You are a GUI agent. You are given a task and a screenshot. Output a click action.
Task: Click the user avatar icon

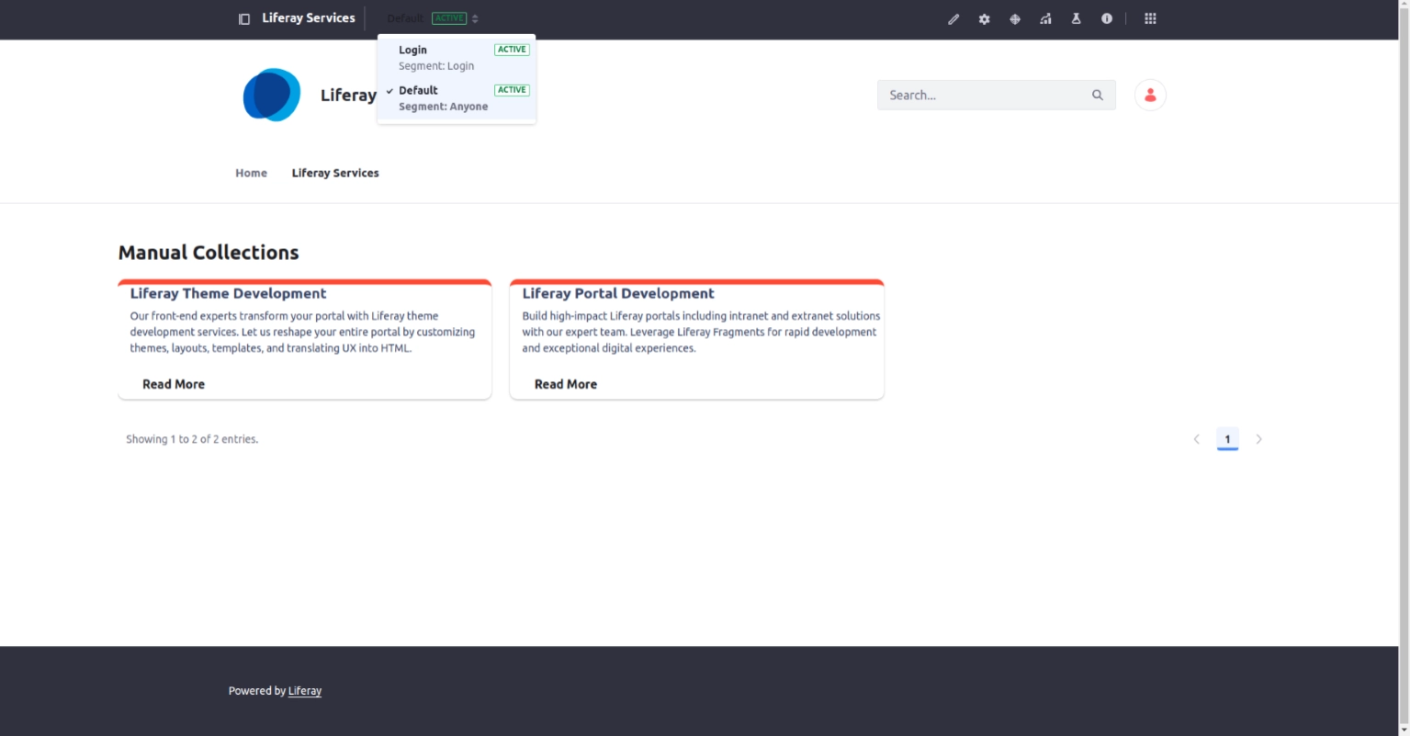pyautogui.click(x=1150, y=95)
